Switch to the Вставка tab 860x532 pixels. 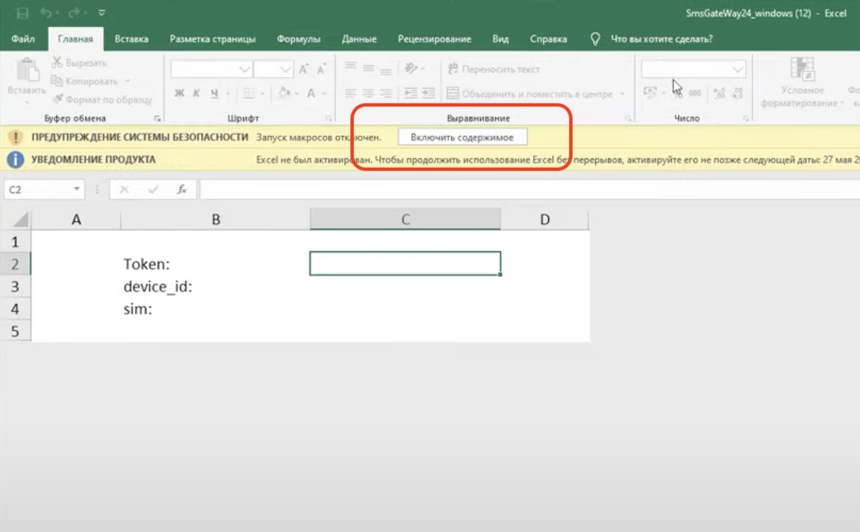(x=131, y=39)
